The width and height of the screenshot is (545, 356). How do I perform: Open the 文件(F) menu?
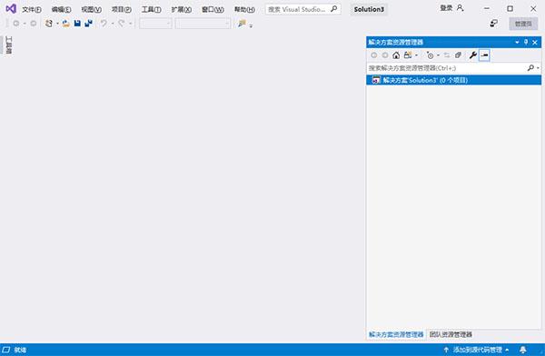point(32,9)
